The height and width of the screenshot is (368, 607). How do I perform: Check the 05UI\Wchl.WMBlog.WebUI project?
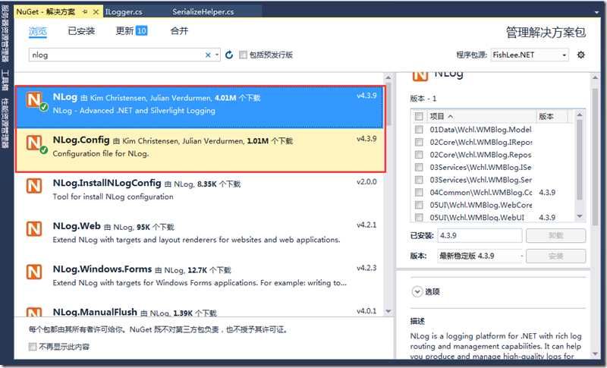point(419,217)
